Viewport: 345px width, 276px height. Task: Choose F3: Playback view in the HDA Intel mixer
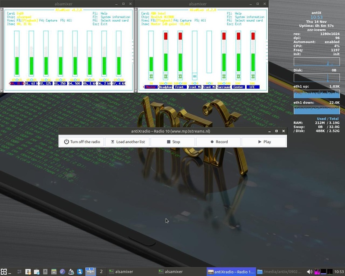(161, 20)
